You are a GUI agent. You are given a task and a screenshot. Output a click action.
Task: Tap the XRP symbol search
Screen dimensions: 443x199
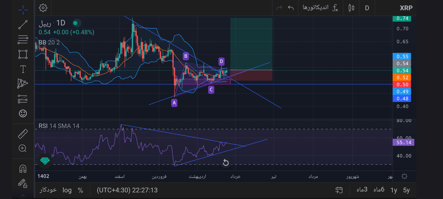click(x=406, y=8)
